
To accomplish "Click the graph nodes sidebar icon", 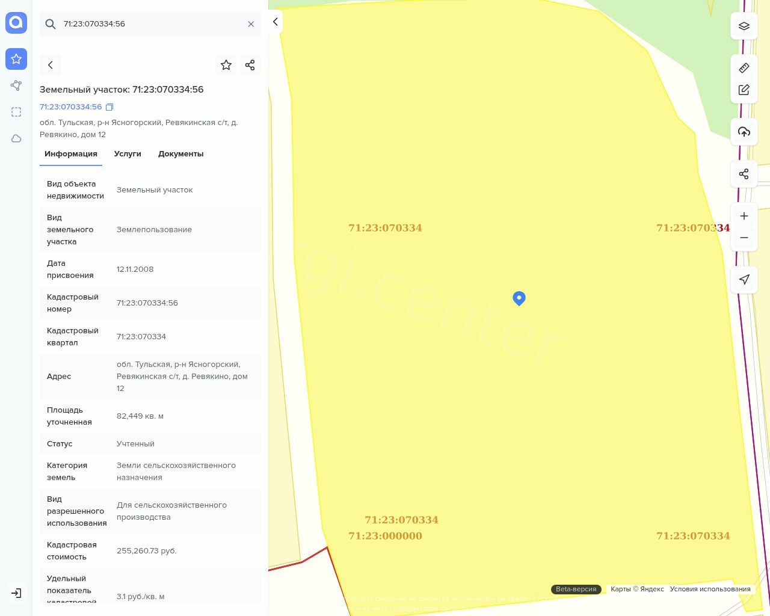I will click(x=16, y=85).
